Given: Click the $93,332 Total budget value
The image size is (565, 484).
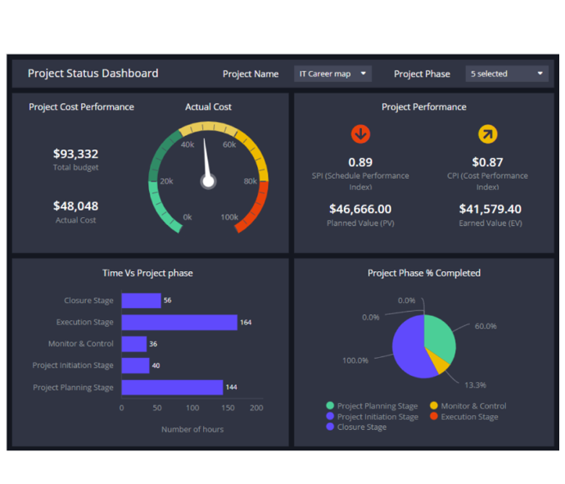Looking at the screenshot, I should coord(75,154).
